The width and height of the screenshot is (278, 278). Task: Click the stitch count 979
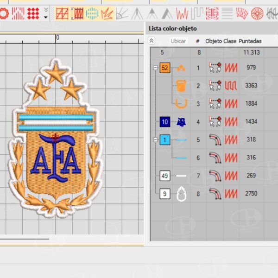(251, 67)
